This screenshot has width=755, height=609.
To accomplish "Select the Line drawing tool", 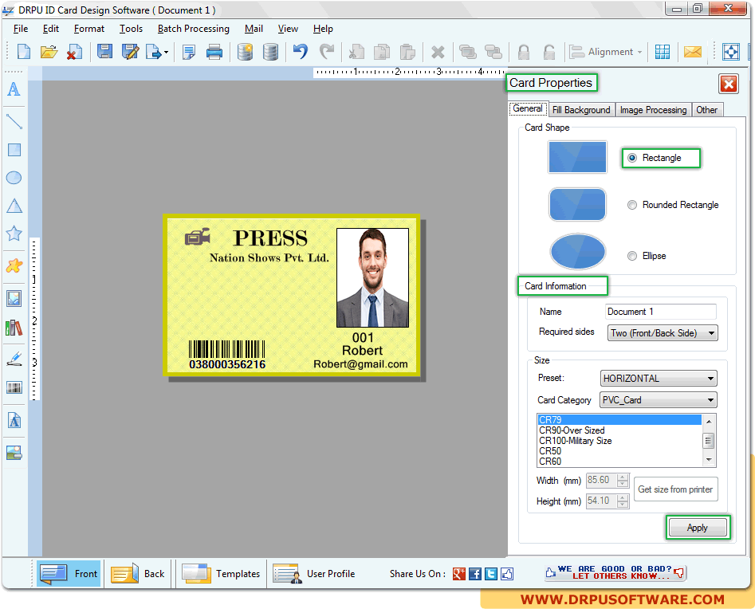I will click(x=14, y=121).
